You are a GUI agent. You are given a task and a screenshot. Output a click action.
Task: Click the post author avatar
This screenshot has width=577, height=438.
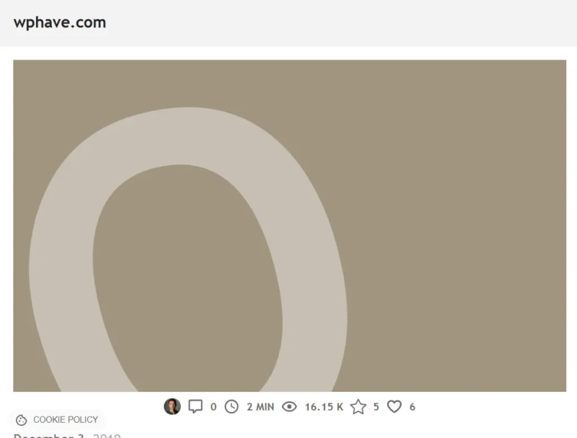click(x=172, y=406)
